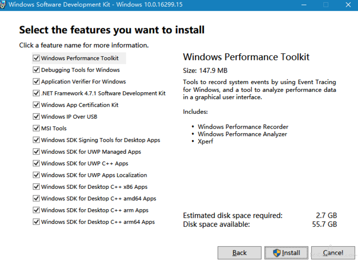Toggle Application Verifier For Windows checkbox
Image resolution: width=358 pixels, height=262 pixels.
36,82
